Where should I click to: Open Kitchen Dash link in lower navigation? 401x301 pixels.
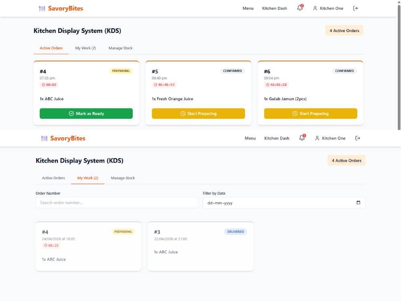point(277,138)
